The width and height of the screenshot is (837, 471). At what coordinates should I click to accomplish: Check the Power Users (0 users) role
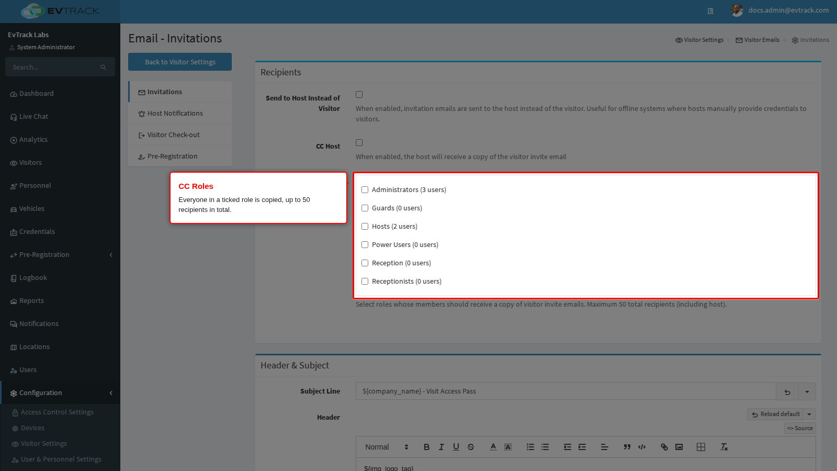(365, 245)
